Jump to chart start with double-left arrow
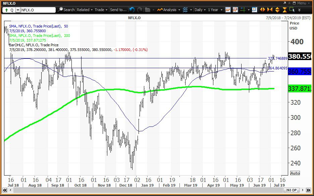The height and width of the screenshot is (196, 314). click(5, 190)
